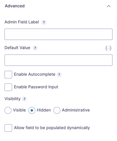The height and width of the screenshot is (141, 117).
Task: Click the 'Enable Autocomplete' label text
Action: pos(34,74)
